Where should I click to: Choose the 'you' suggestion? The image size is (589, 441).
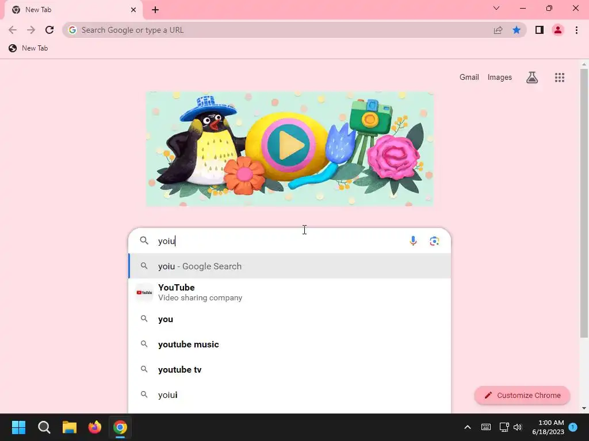289,319
